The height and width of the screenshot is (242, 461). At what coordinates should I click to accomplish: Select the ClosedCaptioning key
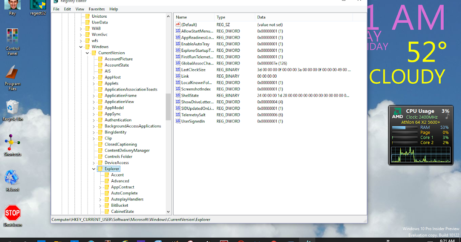[x=121, y=144]
